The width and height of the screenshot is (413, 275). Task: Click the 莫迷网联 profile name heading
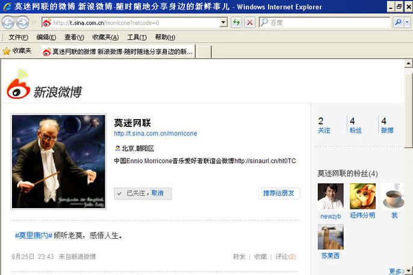(x=132, y=123)
